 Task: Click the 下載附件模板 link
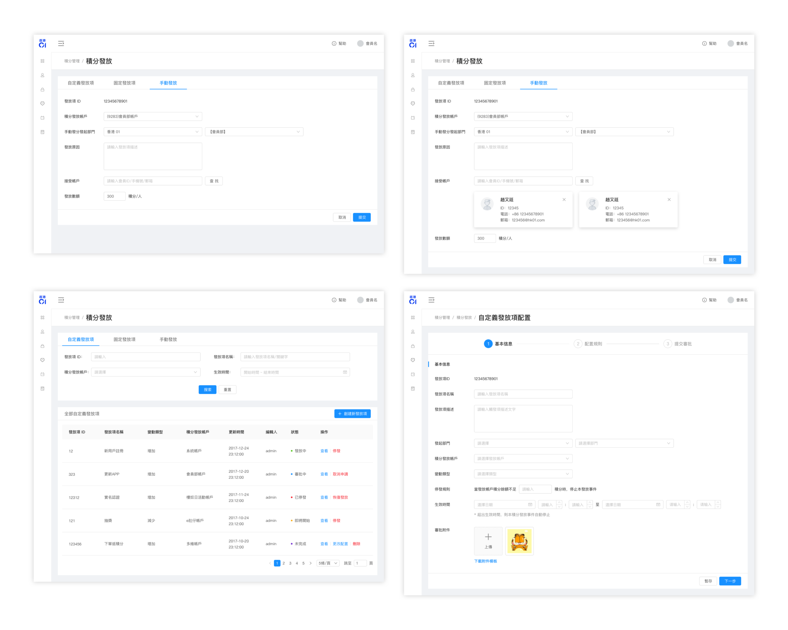[485, 561]
